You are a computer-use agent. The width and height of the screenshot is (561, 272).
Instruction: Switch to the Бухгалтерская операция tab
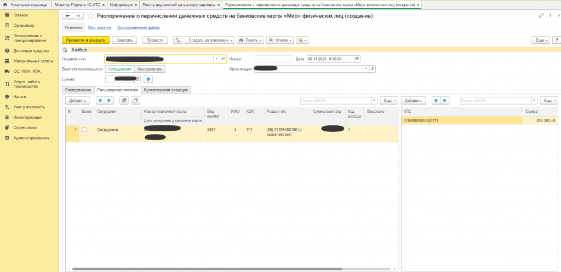coord(166,90)
